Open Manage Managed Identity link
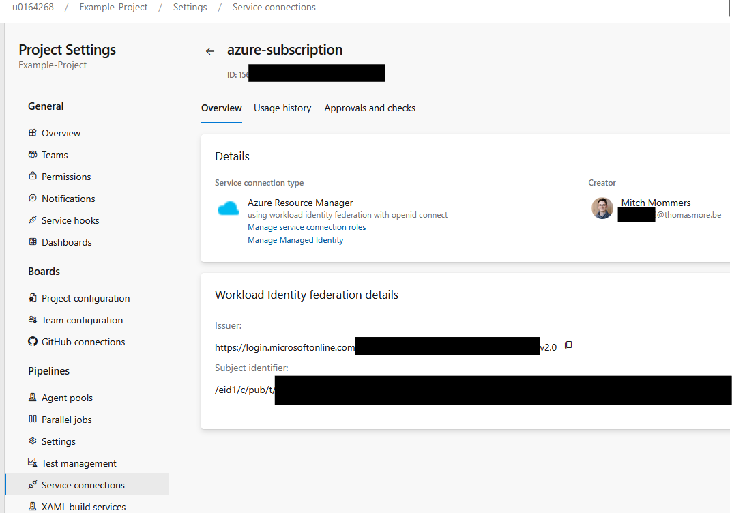The width and height of the screenshot is (732, 513). point(295,240)
